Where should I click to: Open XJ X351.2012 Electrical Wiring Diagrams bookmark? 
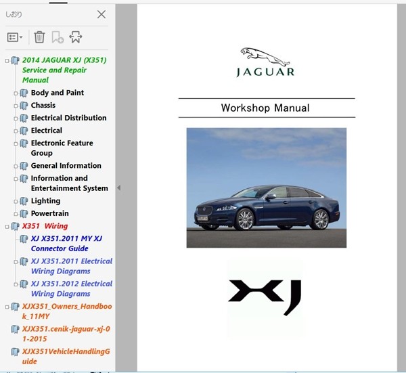pos(72,288)
